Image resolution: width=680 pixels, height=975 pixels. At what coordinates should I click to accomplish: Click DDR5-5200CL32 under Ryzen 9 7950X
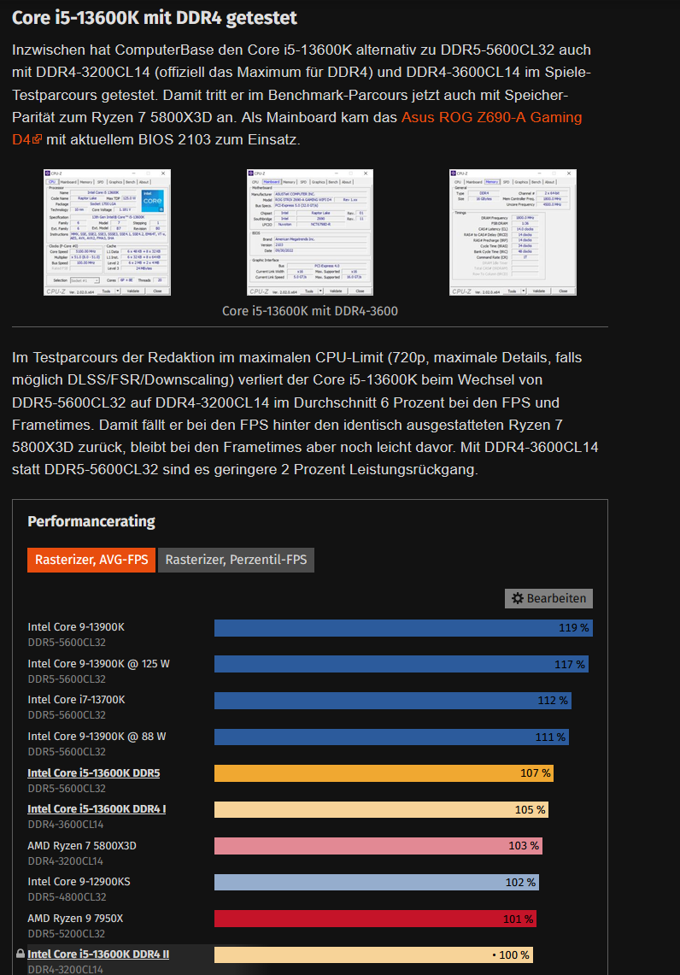click(67, 934)
